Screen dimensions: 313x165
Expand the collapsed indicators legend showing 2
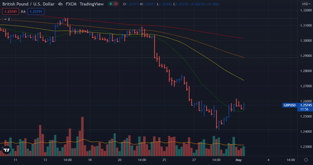(7, 19)
